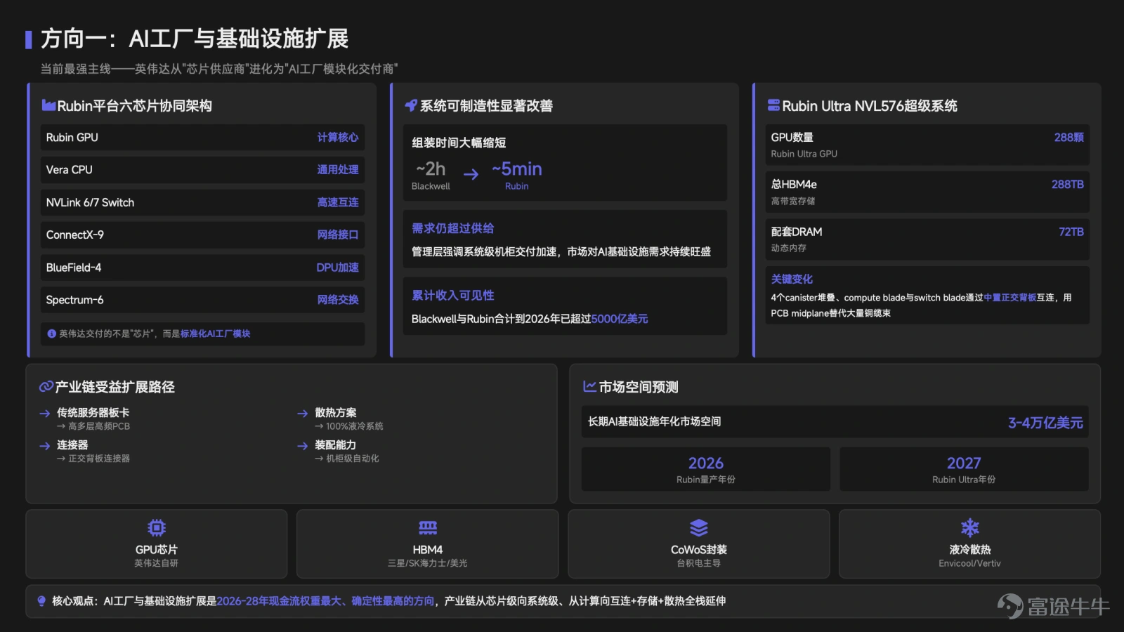Click the Blackwell label under ~2h

[x=431, y=186]
